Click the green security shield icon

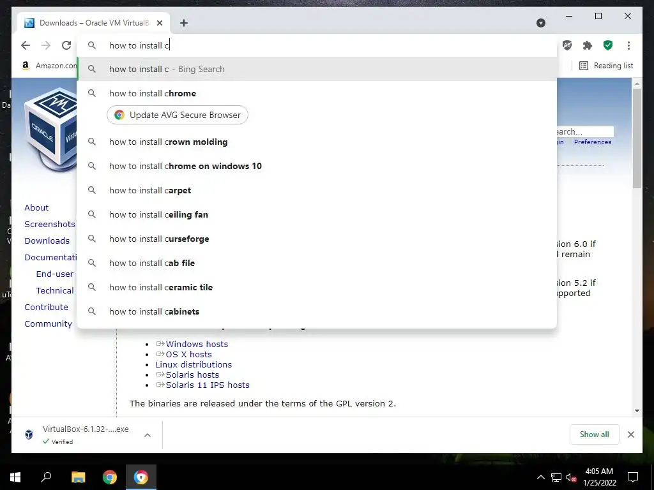[608, 45]
